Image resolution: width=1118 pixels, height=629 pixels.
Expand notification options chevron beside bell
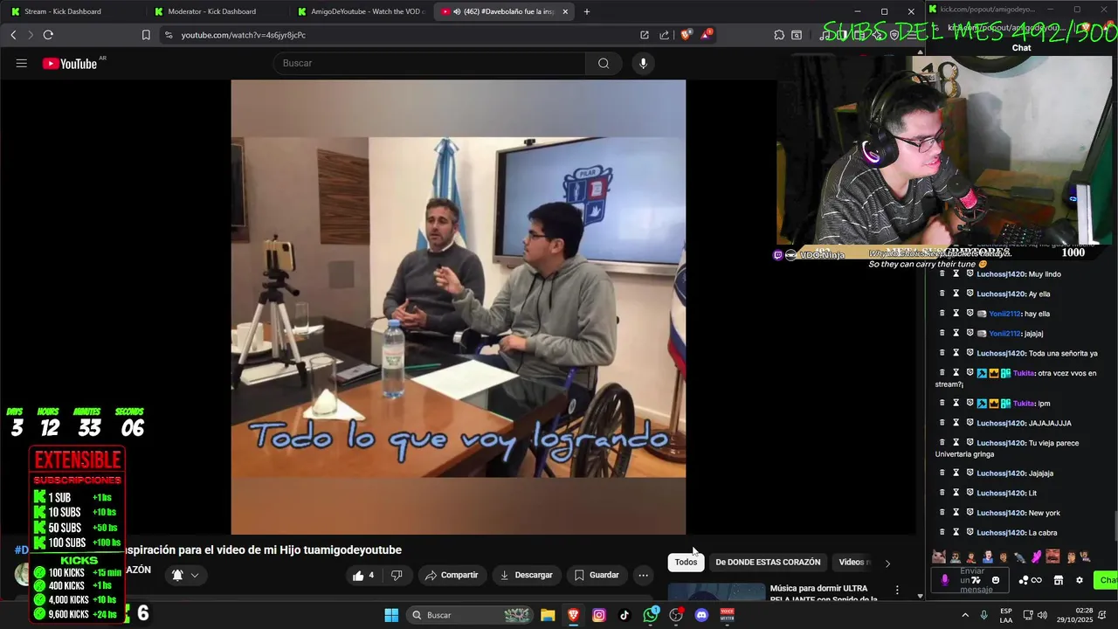pyautogui.click(x=195, y=575)
